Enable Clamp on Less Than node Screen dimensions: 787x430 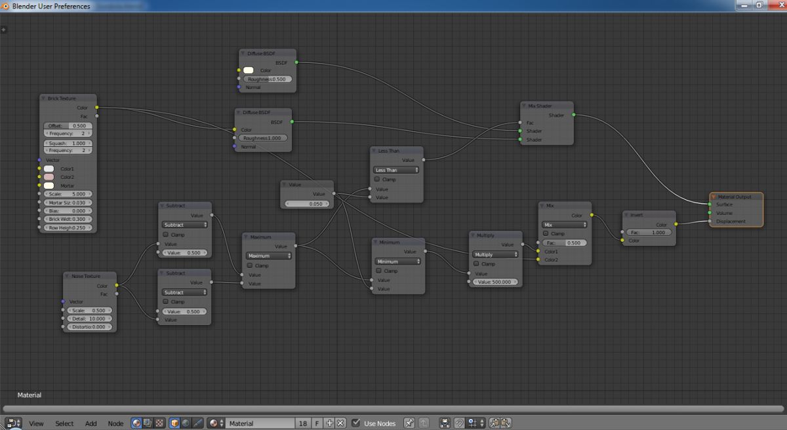click(377, 179)
